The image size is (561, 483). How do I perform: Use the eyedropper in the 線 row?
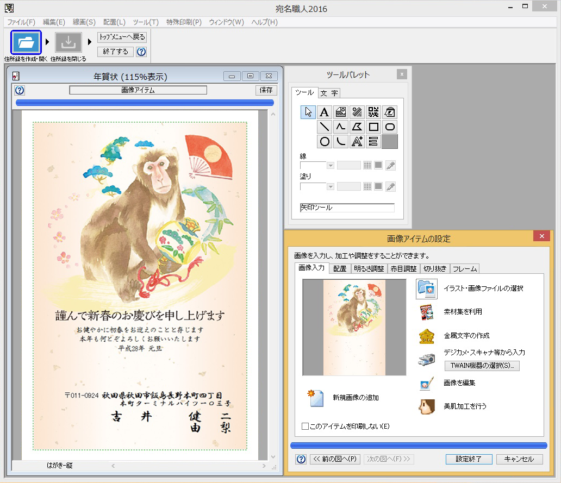tap(391, 166)
